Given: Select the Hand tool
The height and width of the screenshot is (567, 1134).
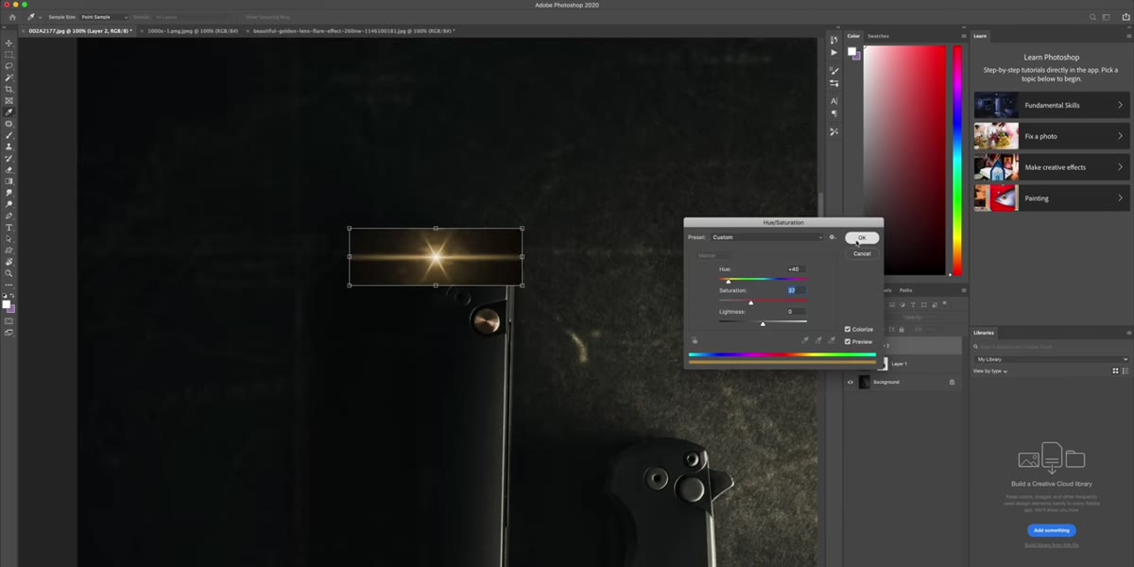Looking at the screenshot, I should coord(9,262).
